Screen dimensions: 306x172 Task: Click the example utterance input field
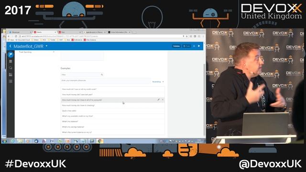tap(106, 81)
